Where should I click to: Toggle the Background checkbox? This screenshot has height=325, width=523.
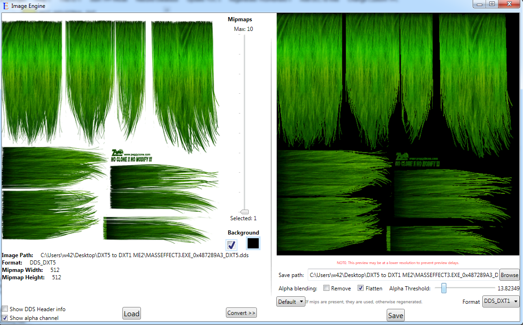(231, 245)
